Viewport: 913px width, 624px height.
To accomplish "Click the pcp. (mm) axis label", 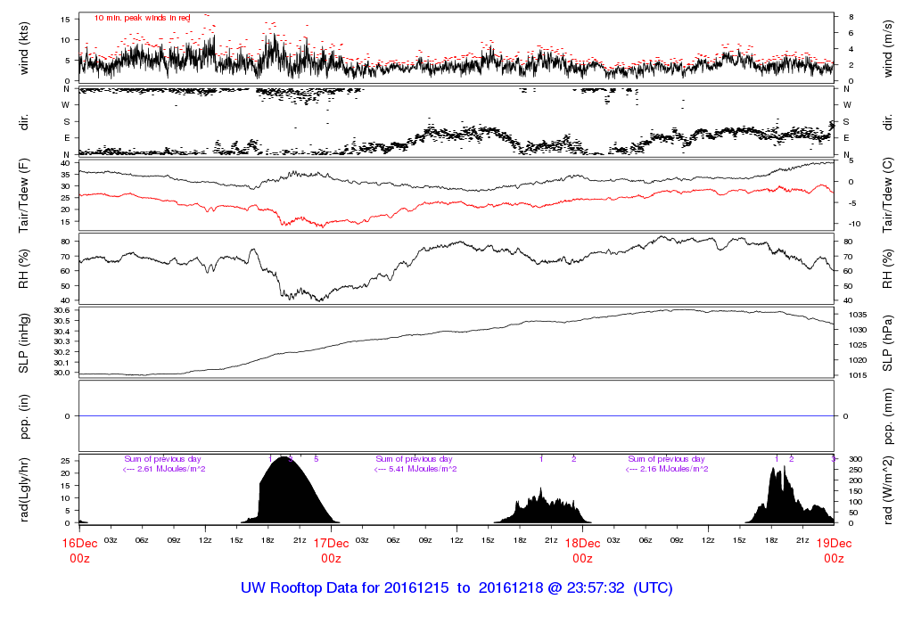I will pos(889,416).
